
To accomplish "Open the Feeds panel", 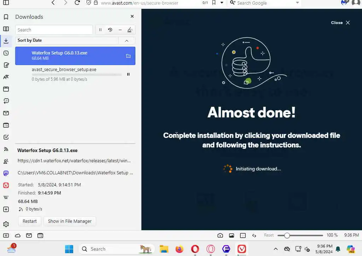I will (6, 149).
